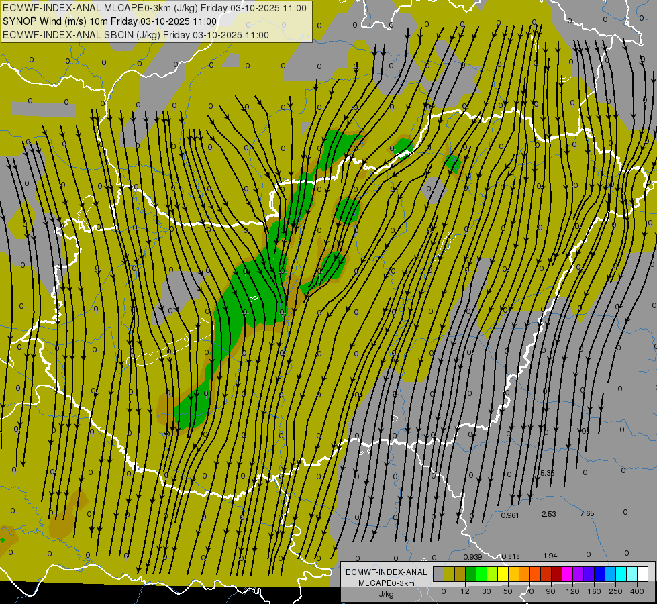This screenshot has width=657, height=604.
Task: Click the legend tick label 12
Action: tap(465, 591)
